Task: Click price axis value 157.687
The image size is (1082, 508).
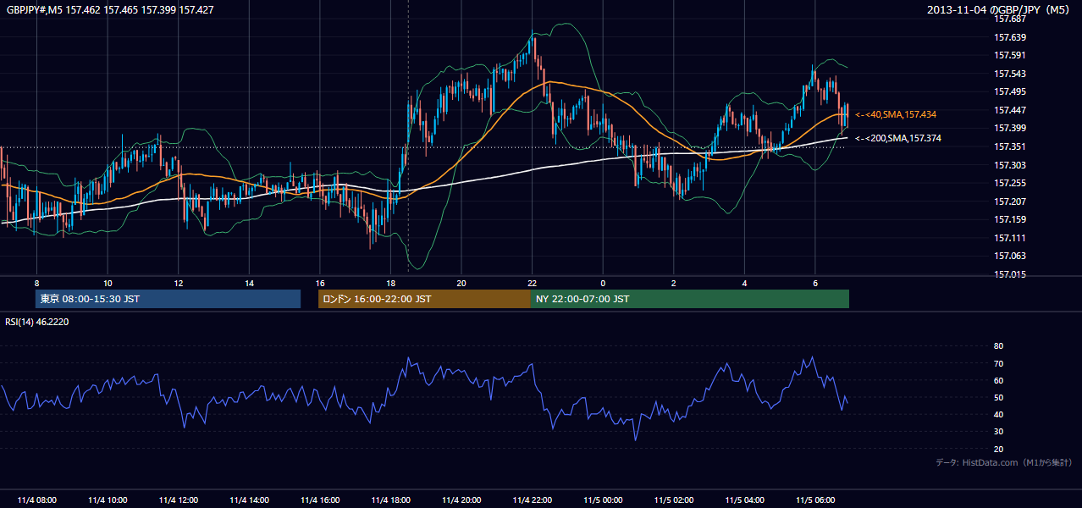Action: point(1010,19)
